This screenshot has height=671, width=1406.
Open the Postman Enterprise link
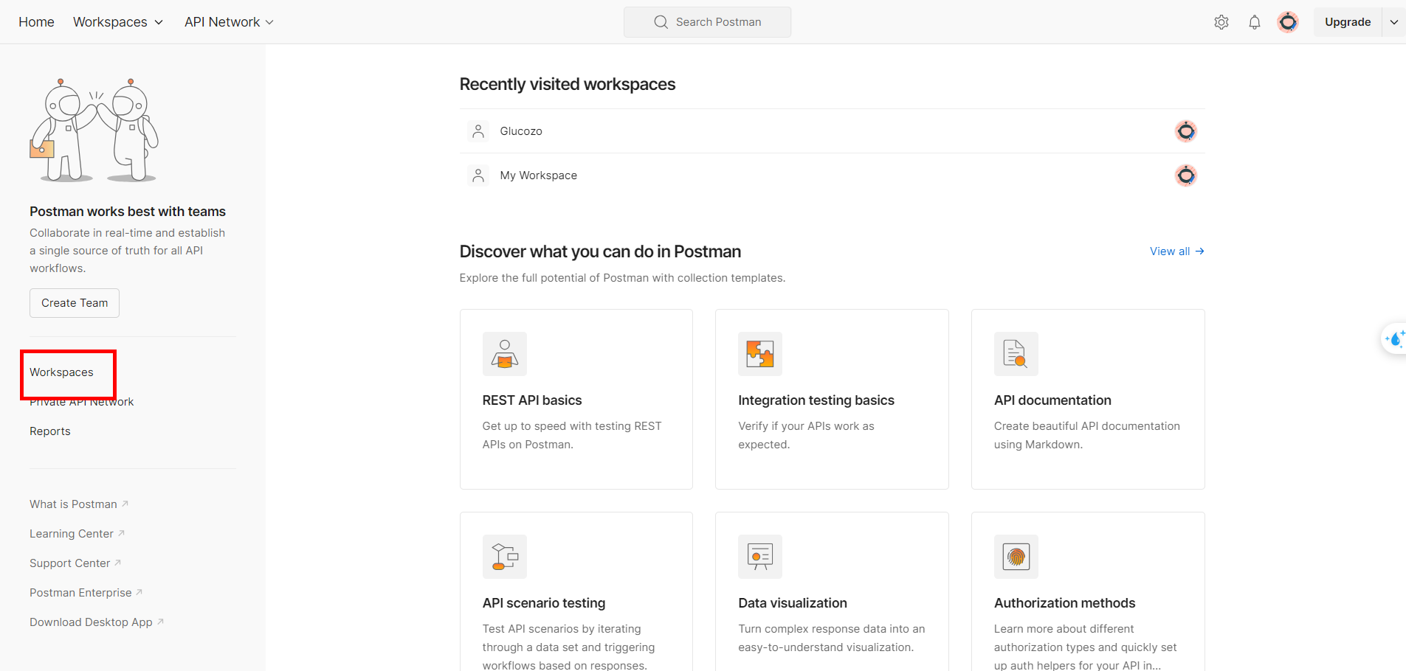tap(86, 593)
